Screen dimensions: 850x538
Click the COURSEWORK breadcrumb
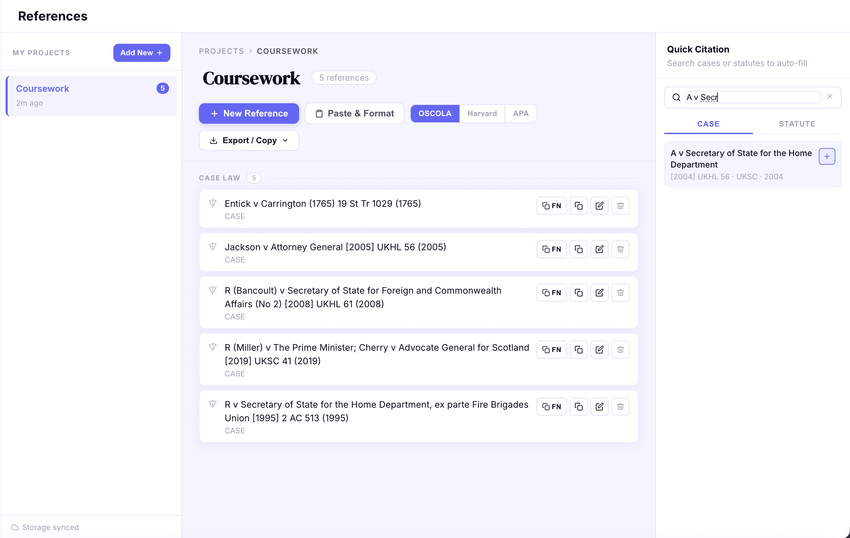click(287, 51)
